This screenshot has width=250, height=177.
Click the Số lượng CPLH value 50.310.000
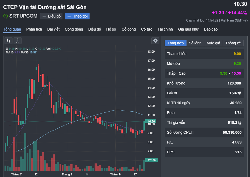click(x=232, y=133)
